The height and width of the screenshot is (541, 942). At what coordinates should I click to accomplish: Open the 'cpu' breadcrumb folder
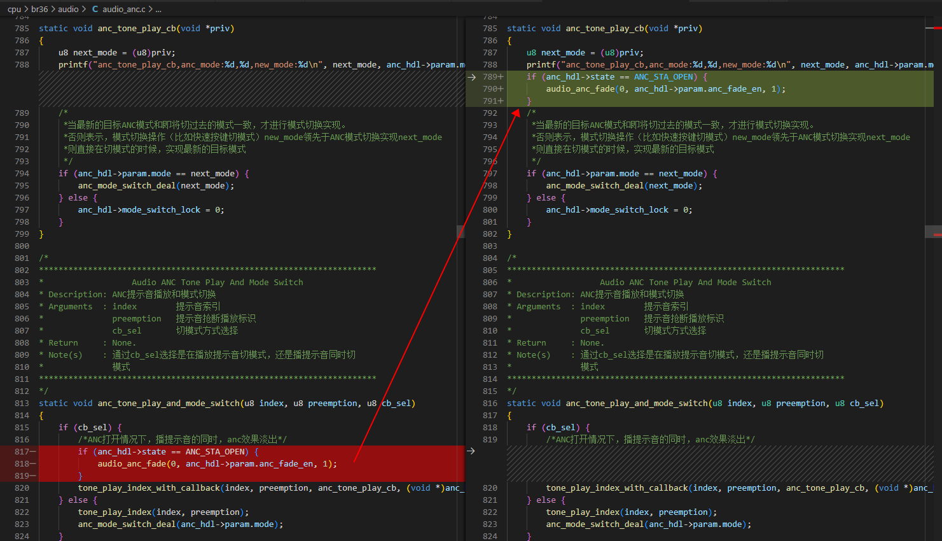tap(14, 9)
